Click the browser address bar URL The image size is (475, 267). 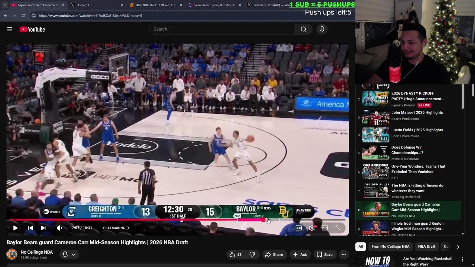pos(90,16)
